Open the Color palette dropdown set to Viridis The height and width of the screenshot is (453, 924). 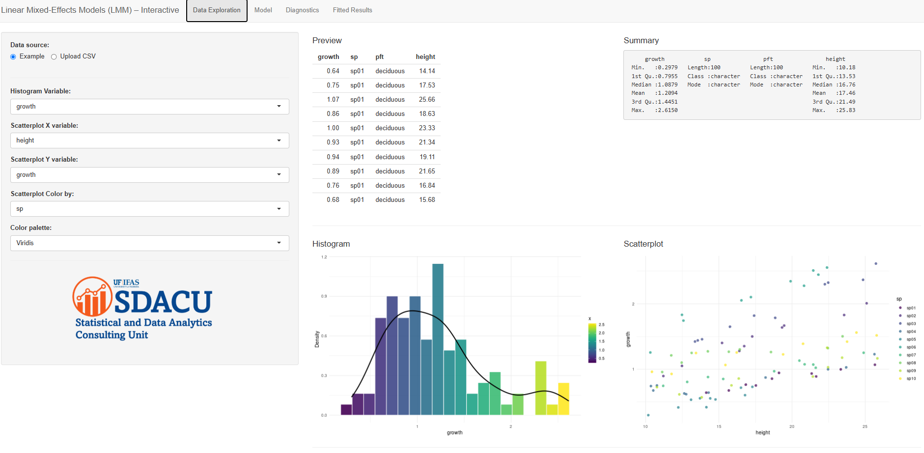pos(149,243)
